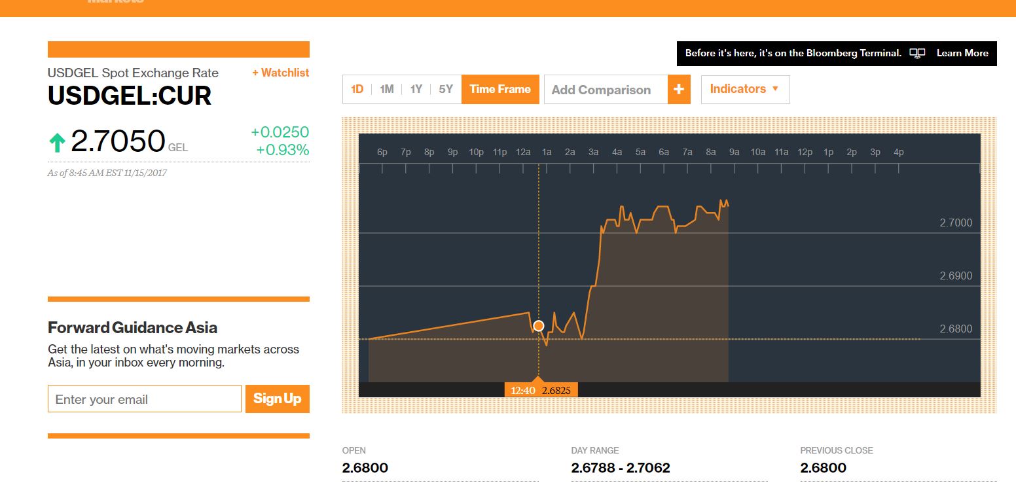Click the 3a time axis label
The image size is (1016, 485).
(x=593, y=152)
